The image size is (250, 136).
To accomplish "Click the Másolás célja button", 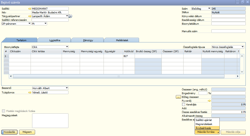I will coord(233,132).
